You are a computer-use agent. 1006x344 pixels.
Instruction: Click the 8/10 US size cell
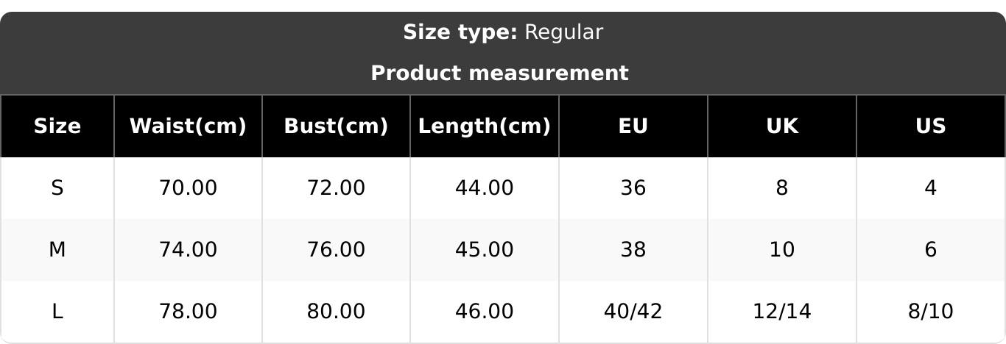(x=930, y=312)
